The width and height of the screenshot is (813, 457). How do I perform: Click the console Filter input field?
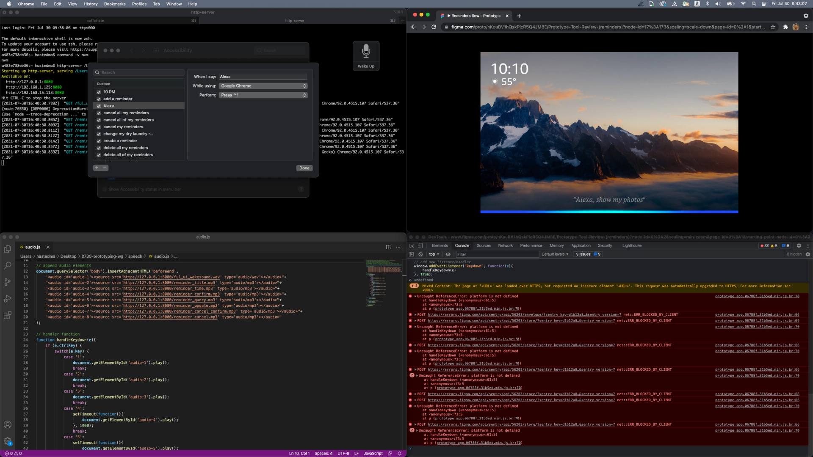(495, 254)
